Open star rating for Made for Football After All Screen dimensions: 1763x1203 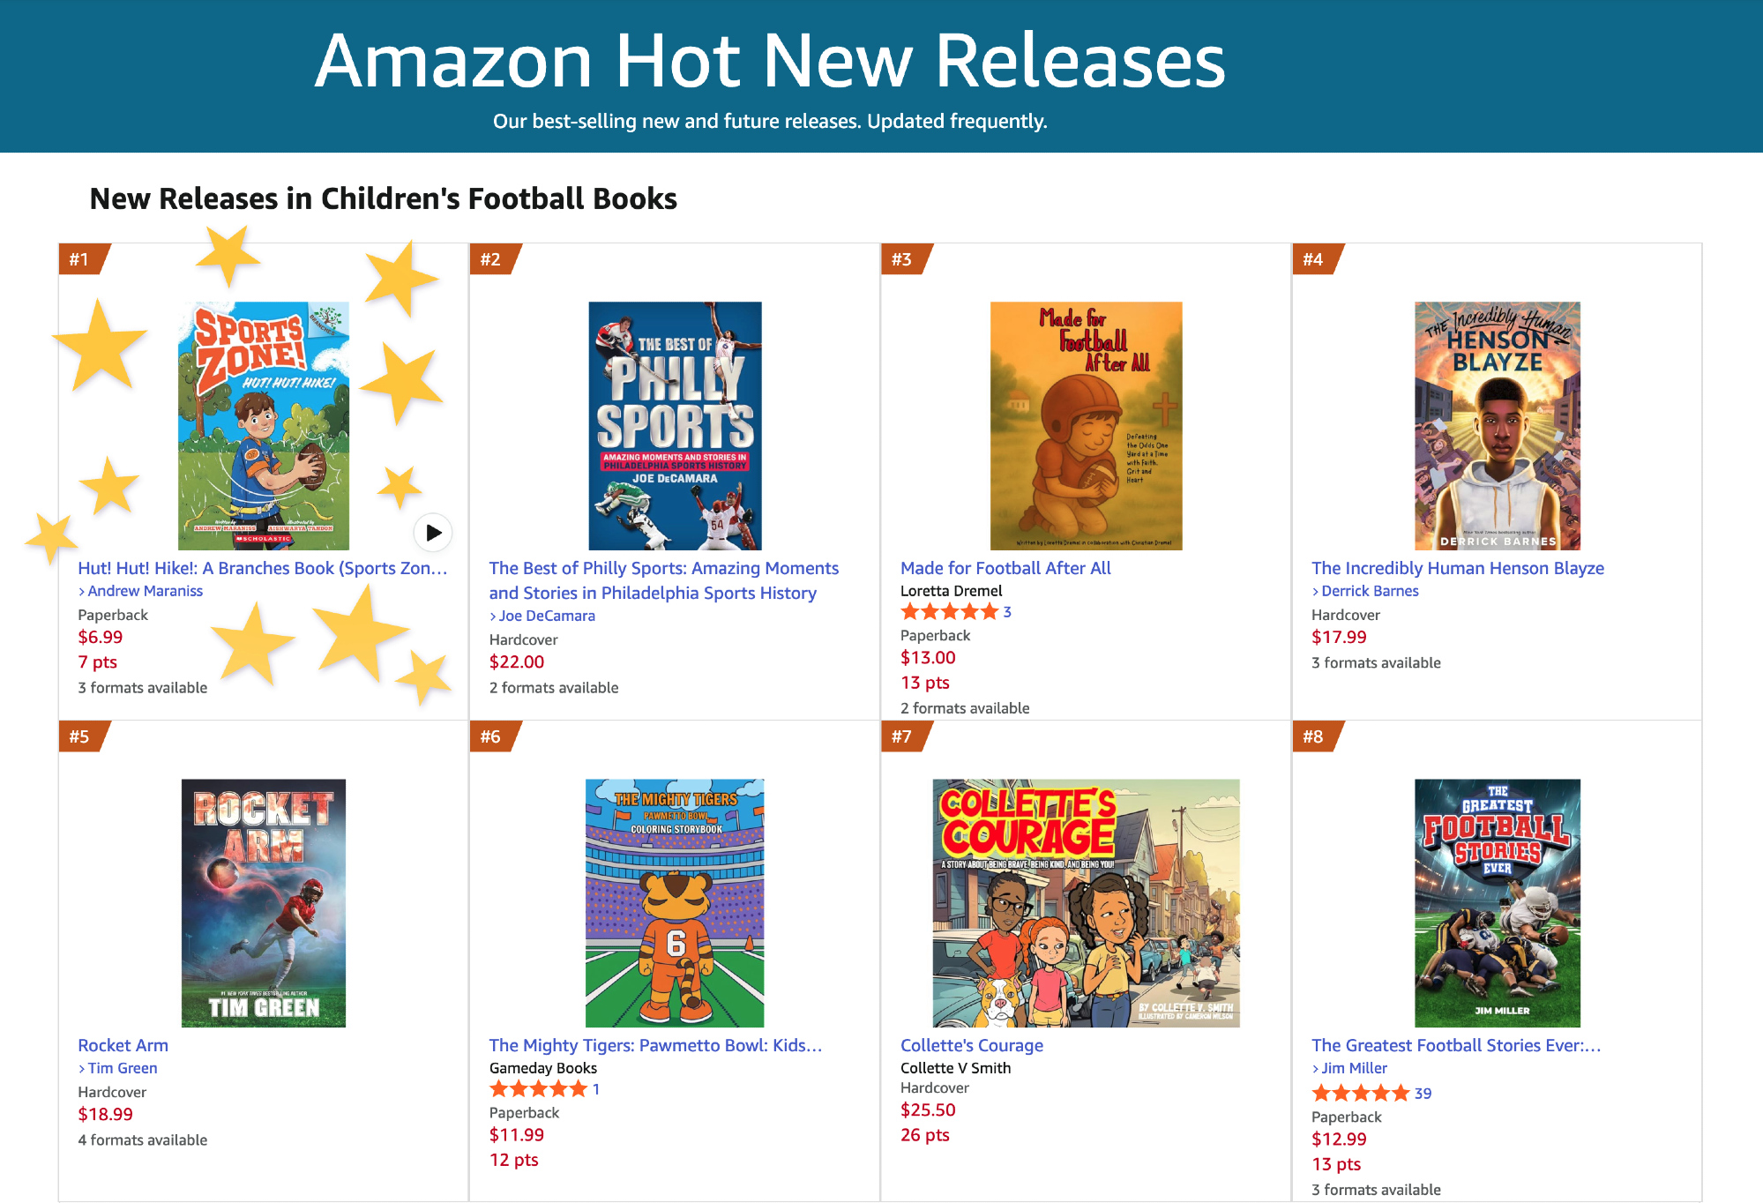click(949, 612)
